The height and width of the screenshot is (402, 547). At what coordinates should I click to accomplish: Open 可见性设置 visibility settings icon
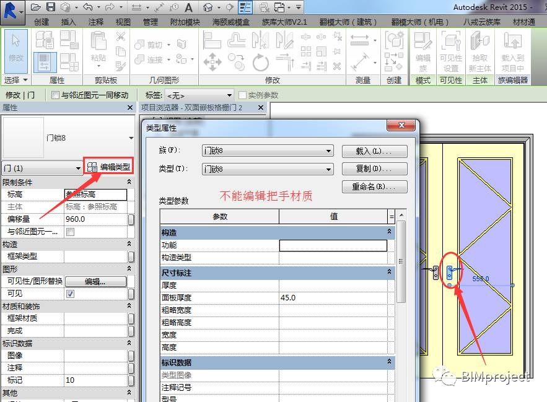click(x=451, y=51)
